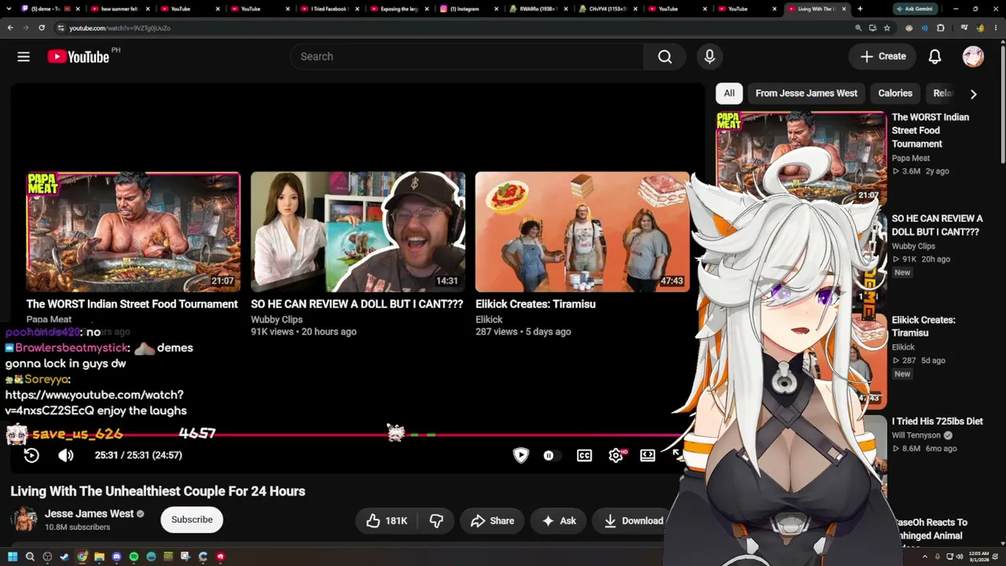1006x566 pixels.
Task: Show more filter chips with the arrow
Action: (973, 94)
